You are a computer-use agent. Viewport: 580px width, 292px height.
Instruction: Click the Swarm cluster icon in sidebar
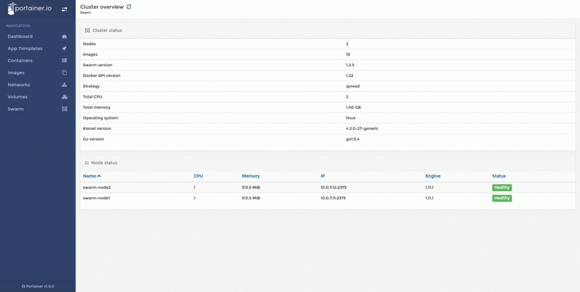pyautogui.click(x=64, y=109)
